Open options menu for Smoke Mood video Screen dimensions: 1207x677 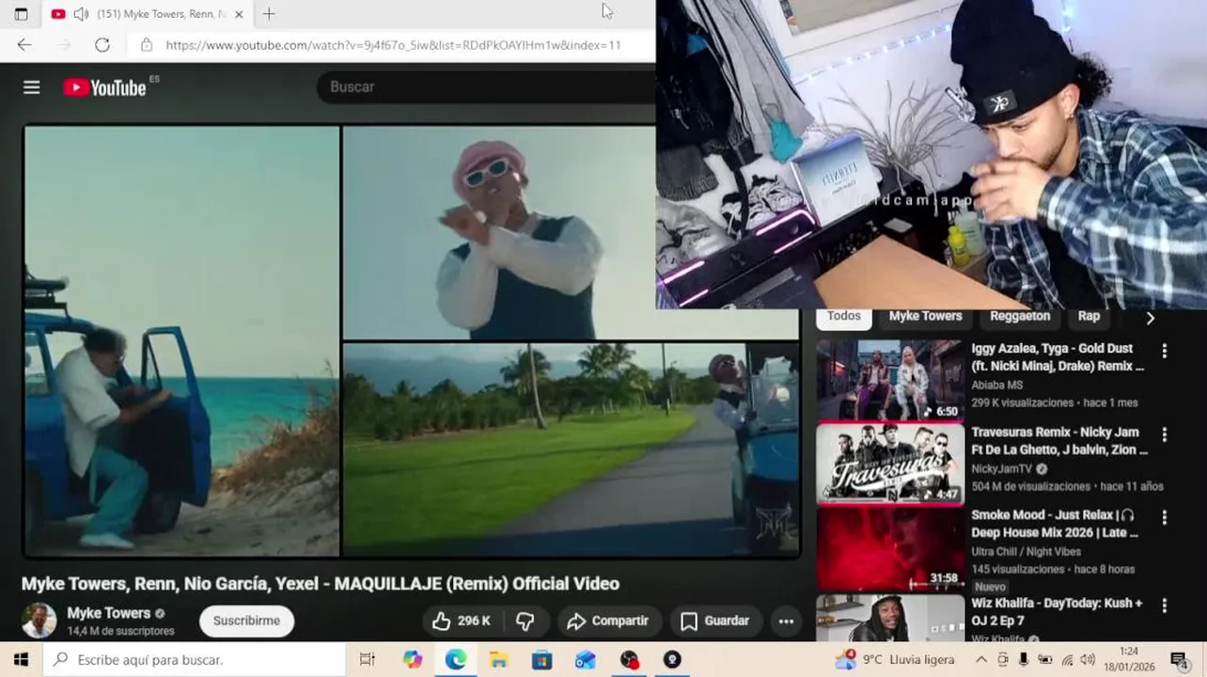point(1165,517)
